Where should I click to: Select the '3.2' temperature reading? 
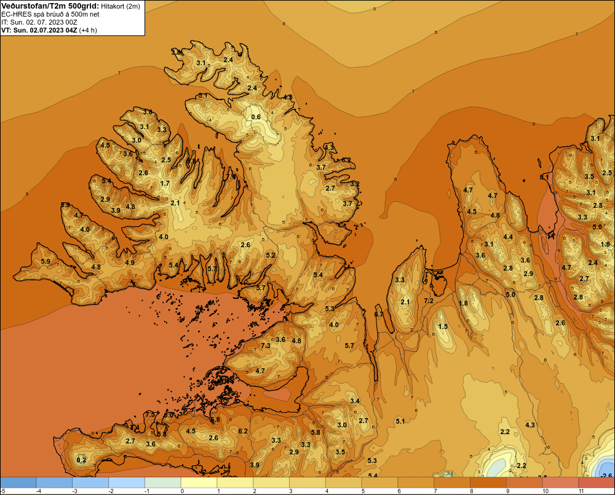tap(355, 184)
